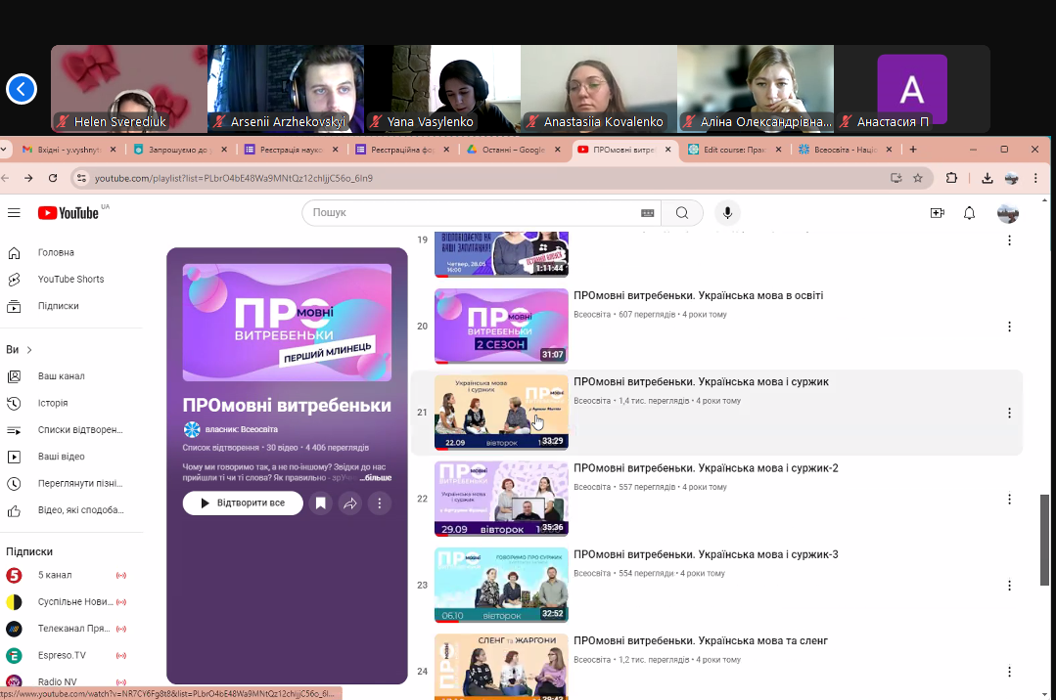The image size is (1056, 700).
Task: Save playlist using the bookmark icon
Action: click(x=320, y=503)
